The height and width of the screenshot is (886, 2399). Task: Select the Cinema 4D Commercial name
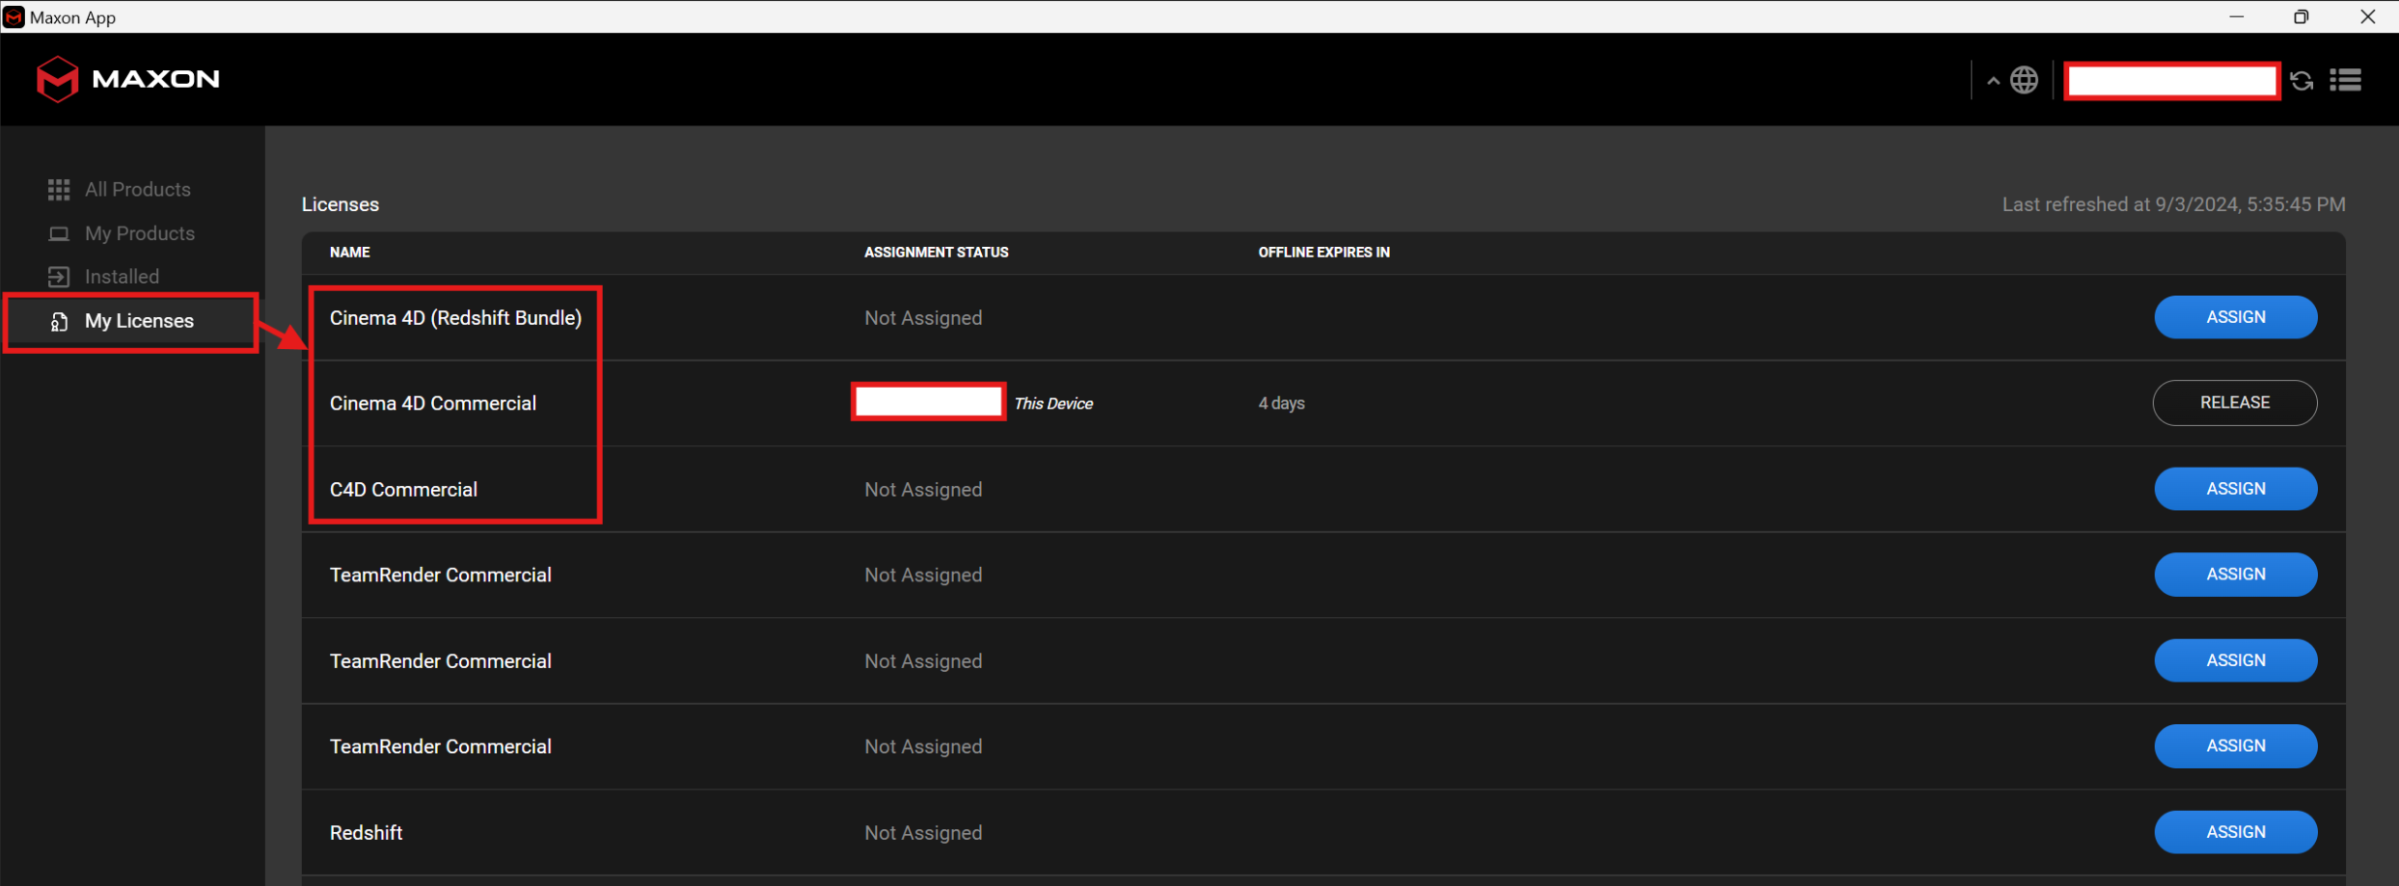pos(433,404)
